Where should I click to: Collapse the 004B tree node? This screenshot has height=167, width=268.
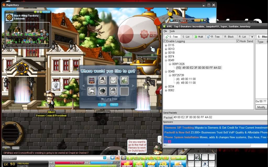tap(166, 71)
